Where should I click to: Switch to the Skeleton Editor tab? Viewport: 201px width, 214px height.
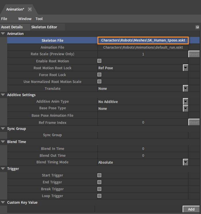point(44,27)
